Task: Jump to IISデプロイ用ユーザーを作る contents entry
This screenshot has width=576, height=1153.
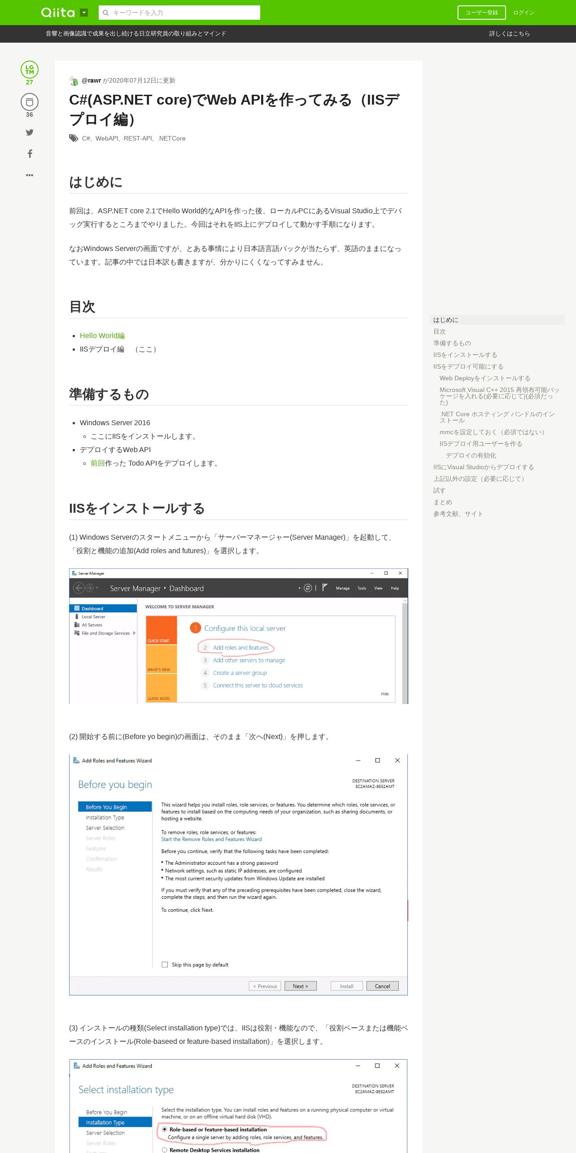Action: coord(481,444)
